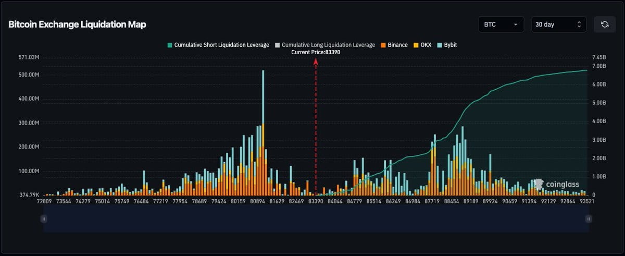Click the 6.00B right-axis label
Image resolution: width=625 pixels, height=256 pixels.
point(599,84)
